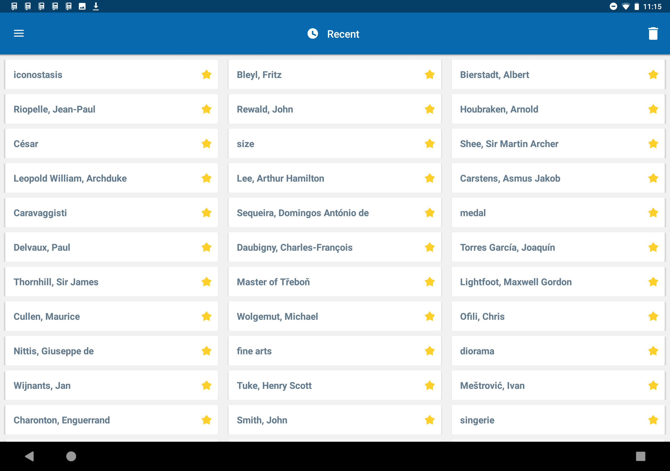Tap the download notification icon in status bar

point(96,6)
